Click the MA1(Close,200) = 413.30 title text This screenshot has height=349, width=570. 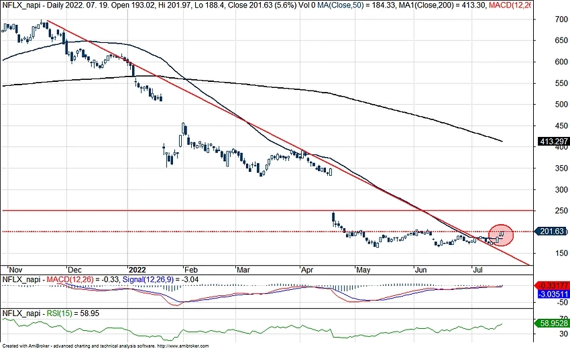tap(442, 5)
